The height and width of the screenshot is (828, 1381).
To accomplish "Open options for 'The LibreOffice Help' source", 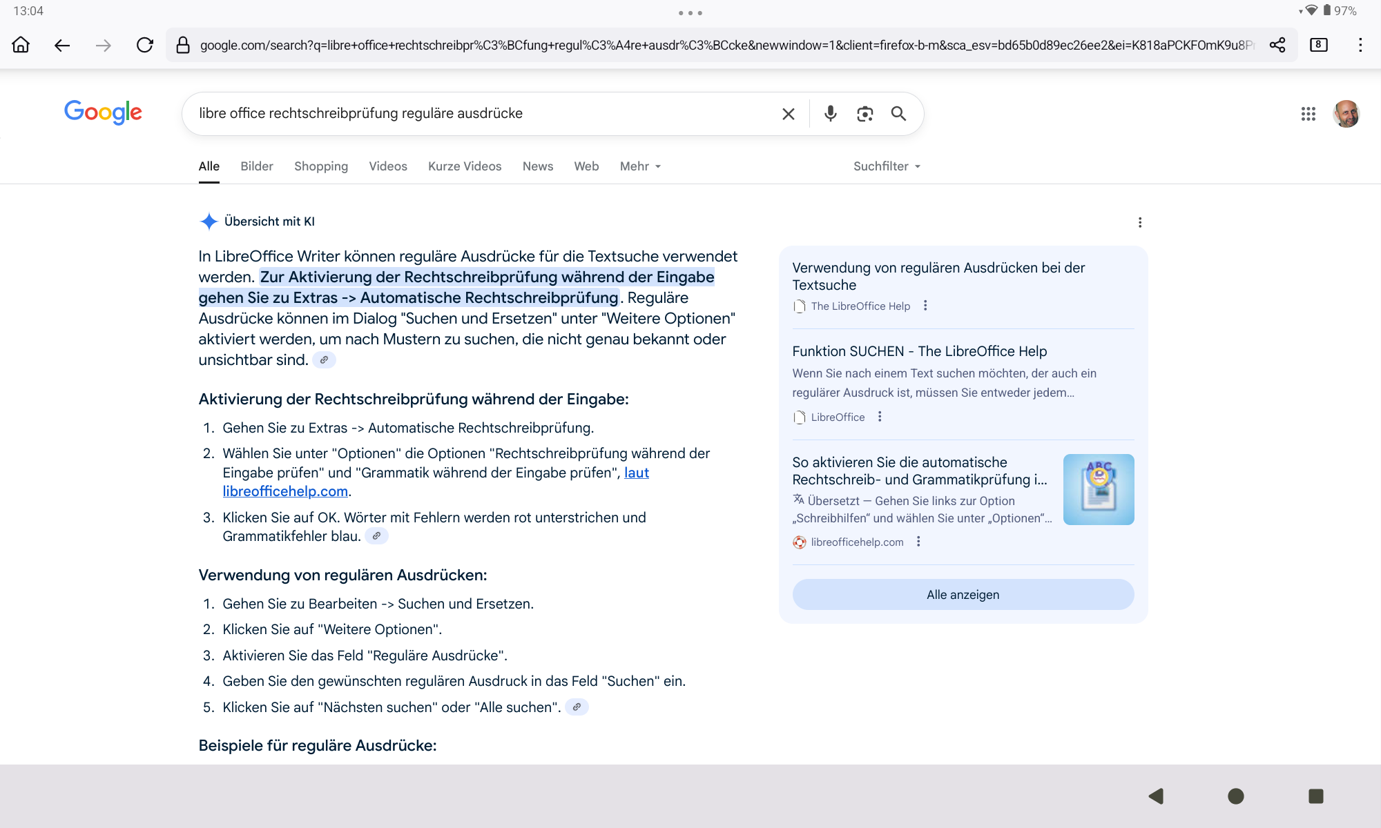I will 925,306.
